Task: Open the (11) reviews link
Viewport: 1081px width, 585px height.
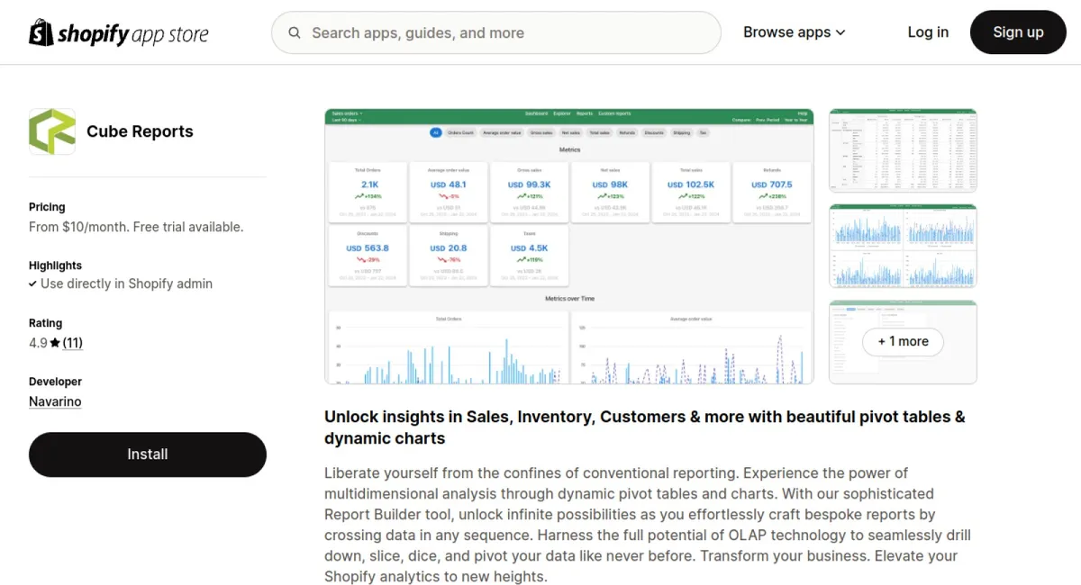Action: [73, 343]
